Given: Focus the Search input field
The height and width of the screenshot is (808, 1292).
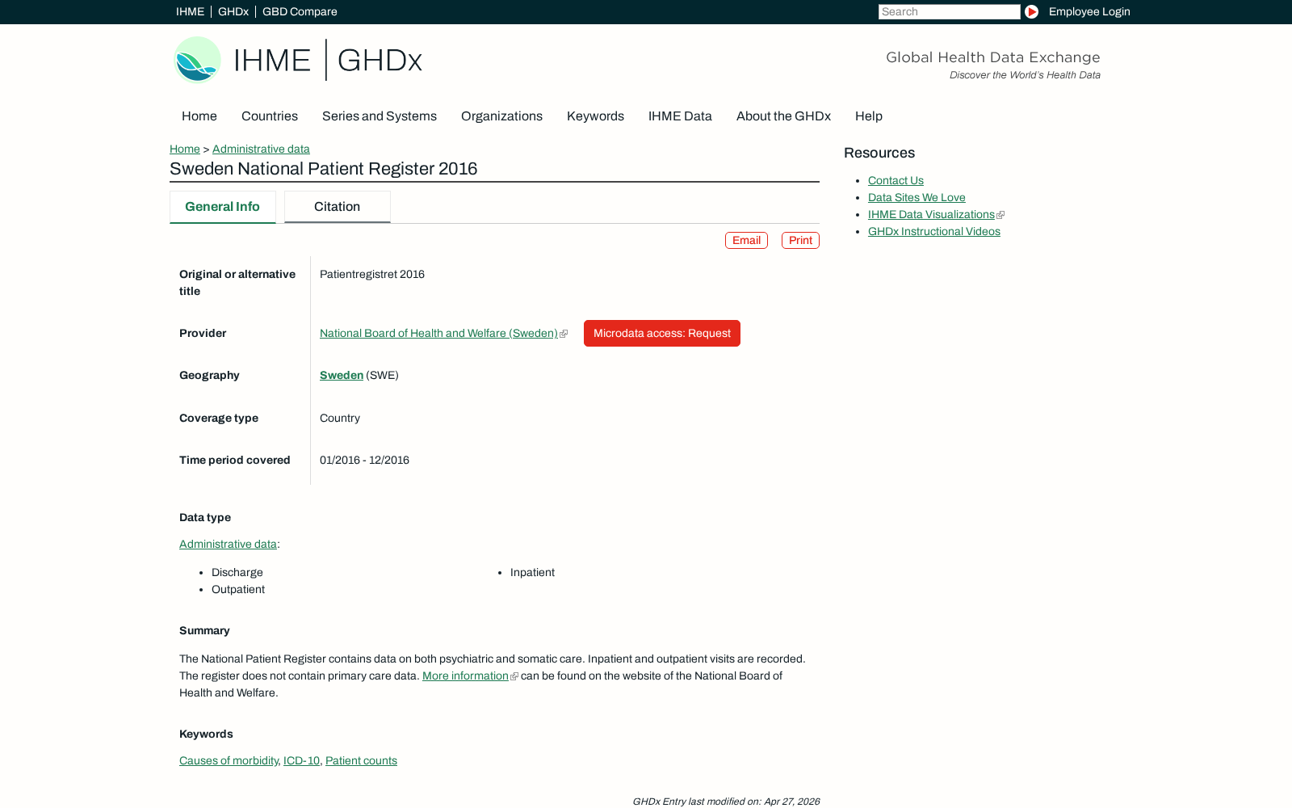Looking at the screenshot, I should (x=949, y=11).
